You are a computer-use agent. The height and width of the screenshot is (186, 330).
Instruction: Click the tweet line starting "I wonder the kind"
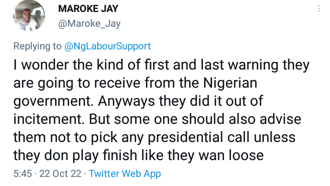pos(161,65)
